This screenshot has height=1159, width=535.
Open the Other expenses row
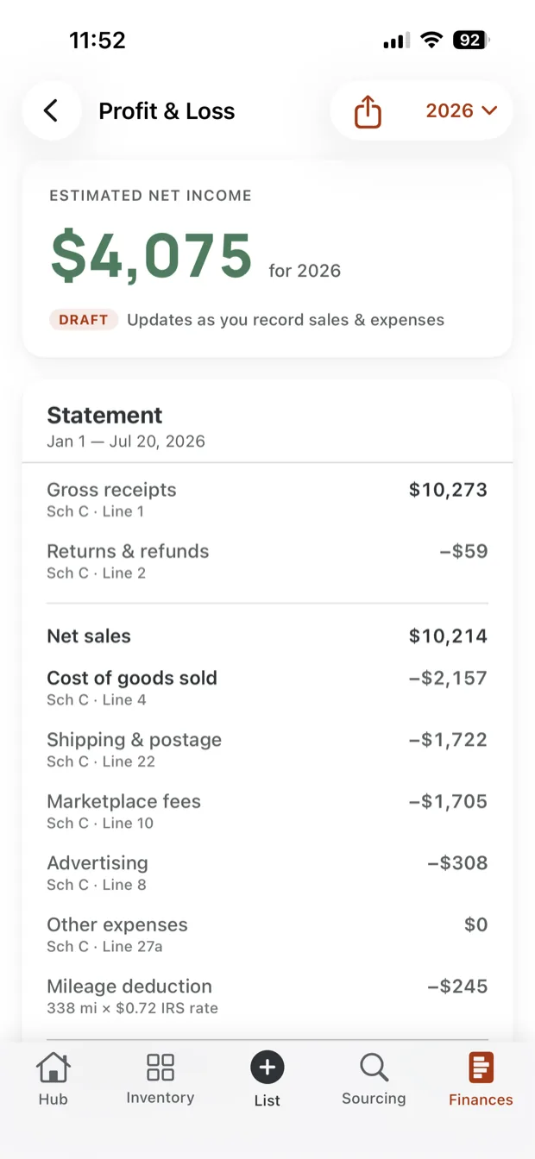click(x=267, y=934)
